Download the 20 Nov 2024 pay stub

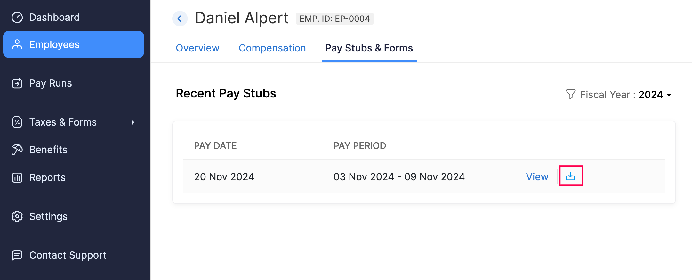571,176
